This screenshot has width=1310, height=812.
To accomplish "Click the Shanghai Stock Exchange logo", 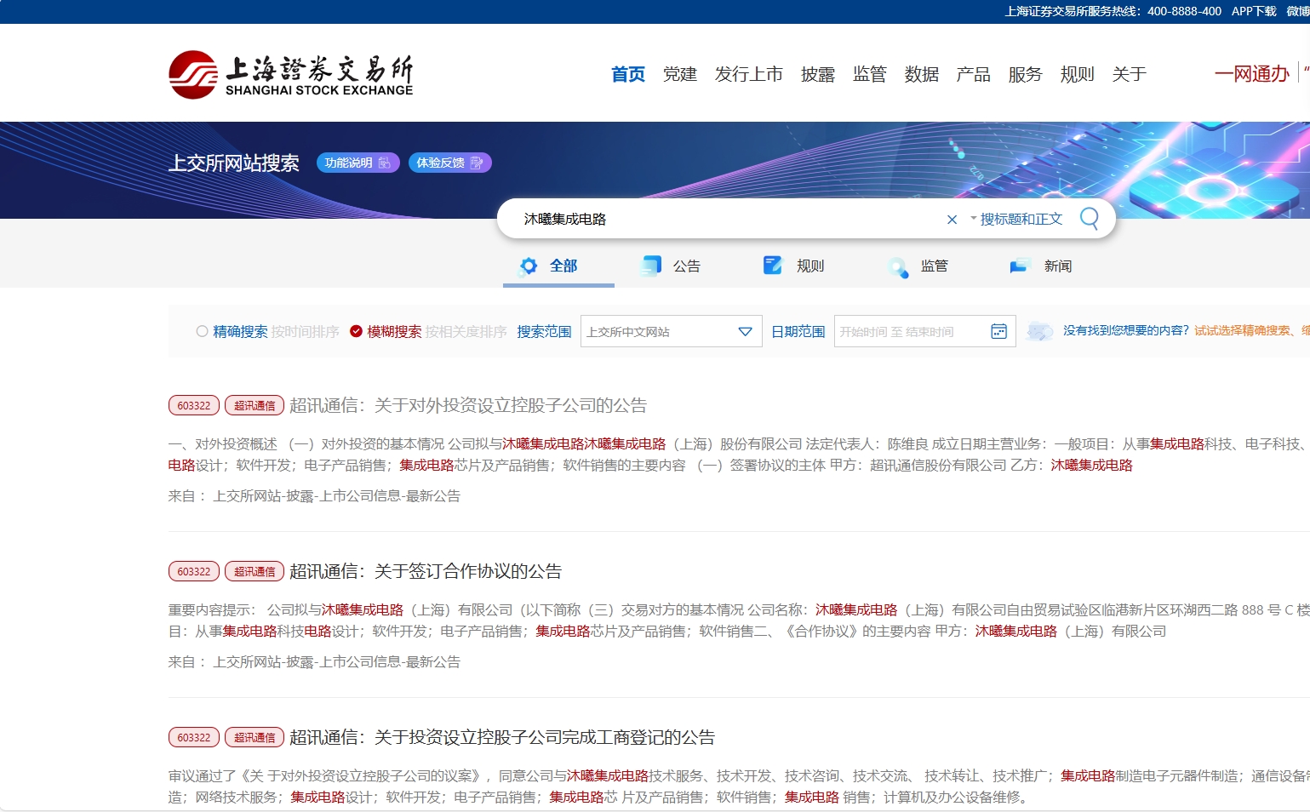I will click(290, 75).
